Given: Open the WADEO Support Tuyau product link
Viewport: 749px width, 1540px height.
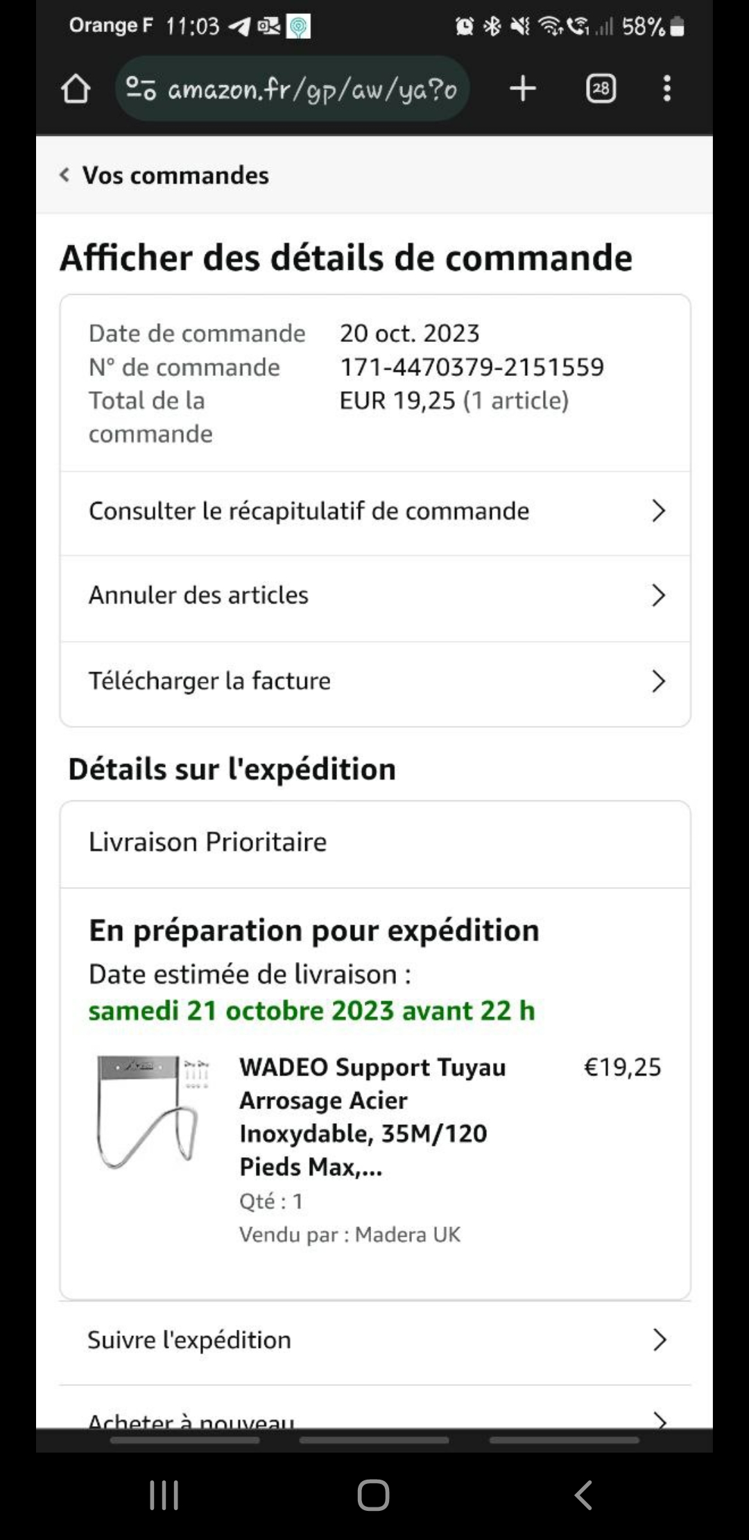Looking at the screenshot, I should 372,1117.
